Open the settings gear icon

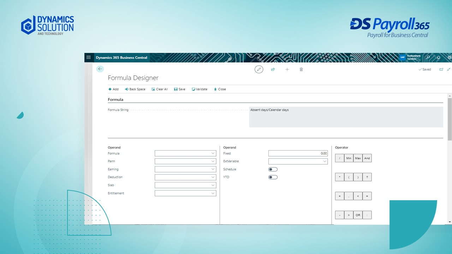450,58
